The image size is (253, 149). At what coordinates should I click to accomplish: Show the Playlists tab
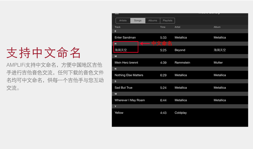click(167, 20)
